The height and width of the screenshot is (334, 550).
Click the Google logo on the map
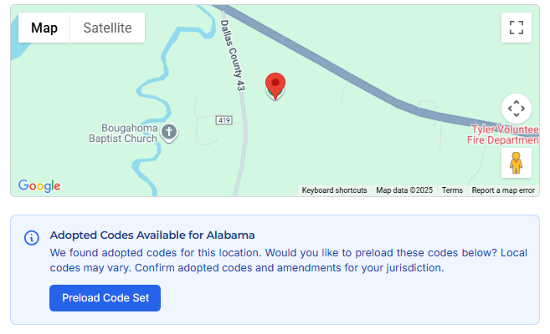point(39,185)
